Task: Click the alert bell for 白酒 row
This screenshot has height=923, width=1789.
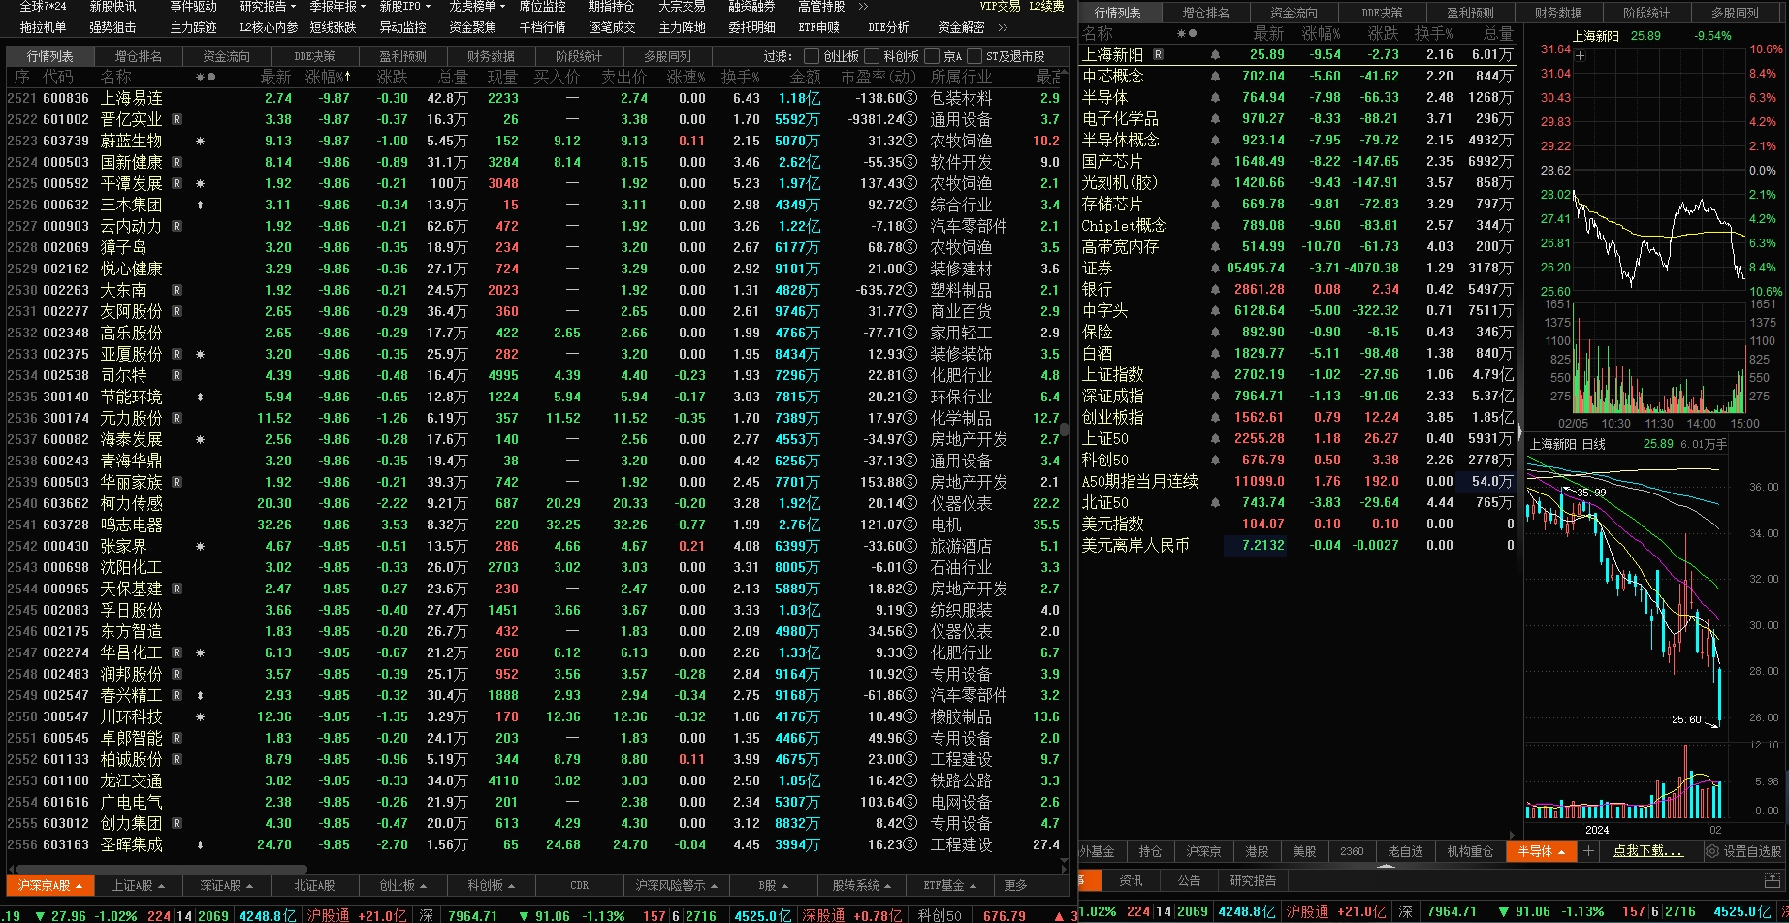Action: coord(1215,354)
